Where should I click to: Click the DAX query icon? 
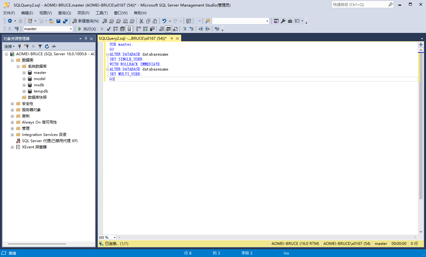[132, 21]
